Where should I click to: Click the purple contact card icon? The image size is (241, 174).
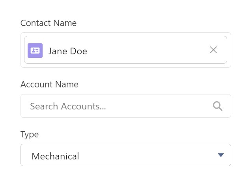(35, 50)
